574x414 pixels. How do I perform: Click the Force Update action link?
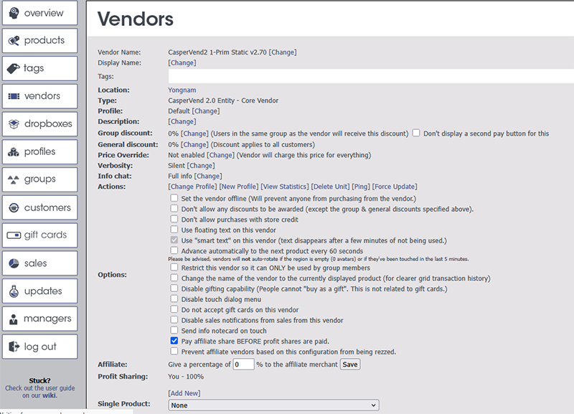tap(396, 187)
